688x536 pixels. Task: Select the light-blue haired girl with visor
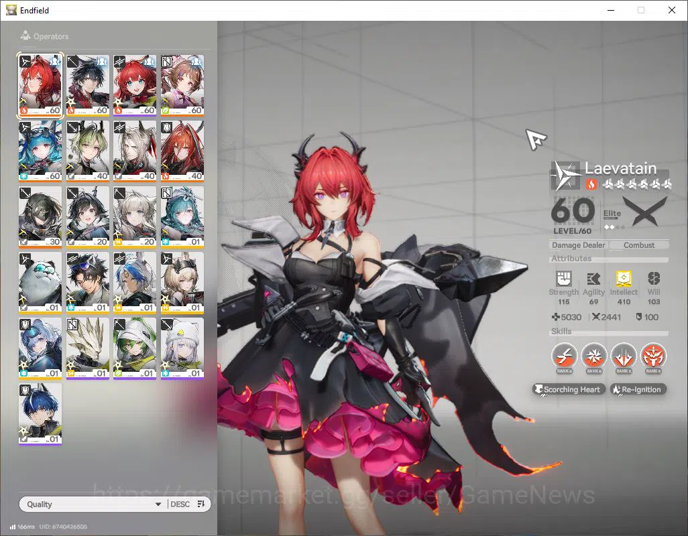pyautogui.click(x=40, y=348)
